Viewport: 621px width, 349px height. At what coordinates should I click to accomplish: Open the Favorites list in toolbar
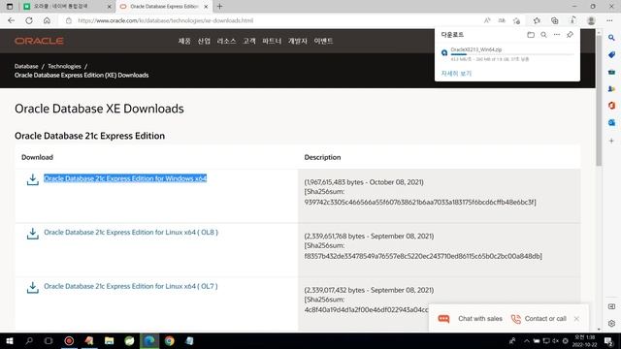pyautogui.click(x=537, y=20)
